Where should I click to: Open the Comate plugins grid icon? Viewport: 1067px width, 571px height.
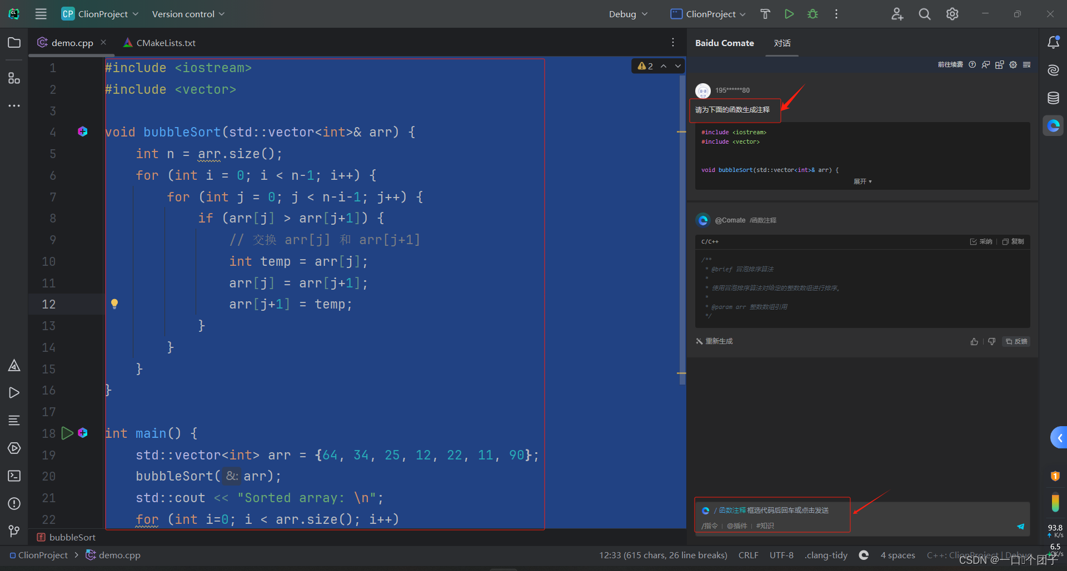[999, 64]
